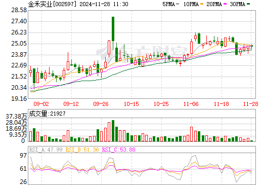Screen dimensions: 263x185
Task: Click the 37.38万 volume axis label
Action: click(x=16, y=117)
